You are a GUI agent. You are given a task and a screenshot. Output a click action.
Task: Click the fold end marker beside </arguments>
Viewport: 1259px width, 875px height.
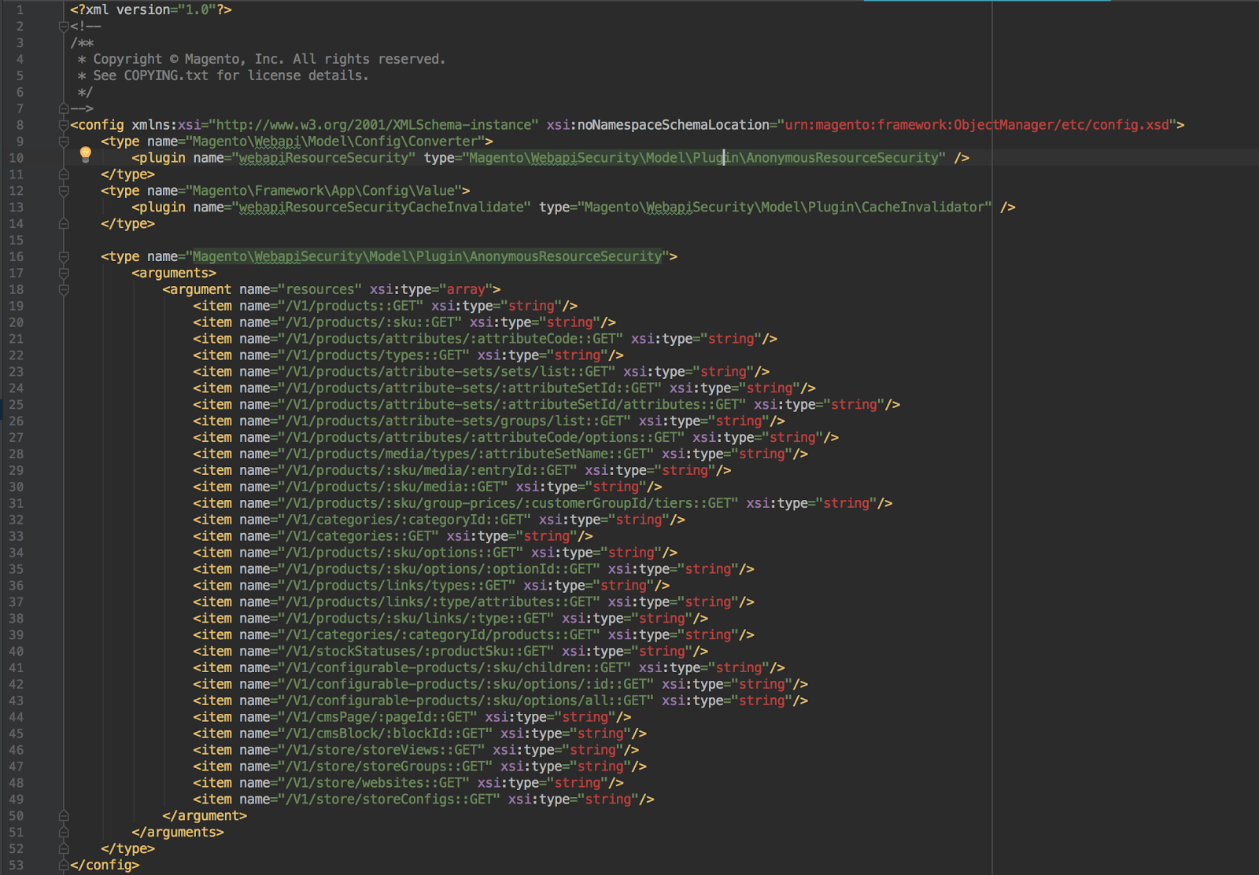point(64,833)
